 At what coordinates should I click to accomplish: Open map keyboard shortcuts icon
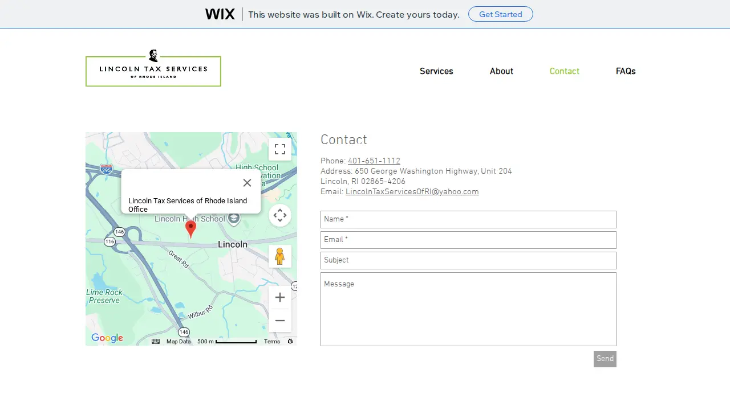(156, 342)
